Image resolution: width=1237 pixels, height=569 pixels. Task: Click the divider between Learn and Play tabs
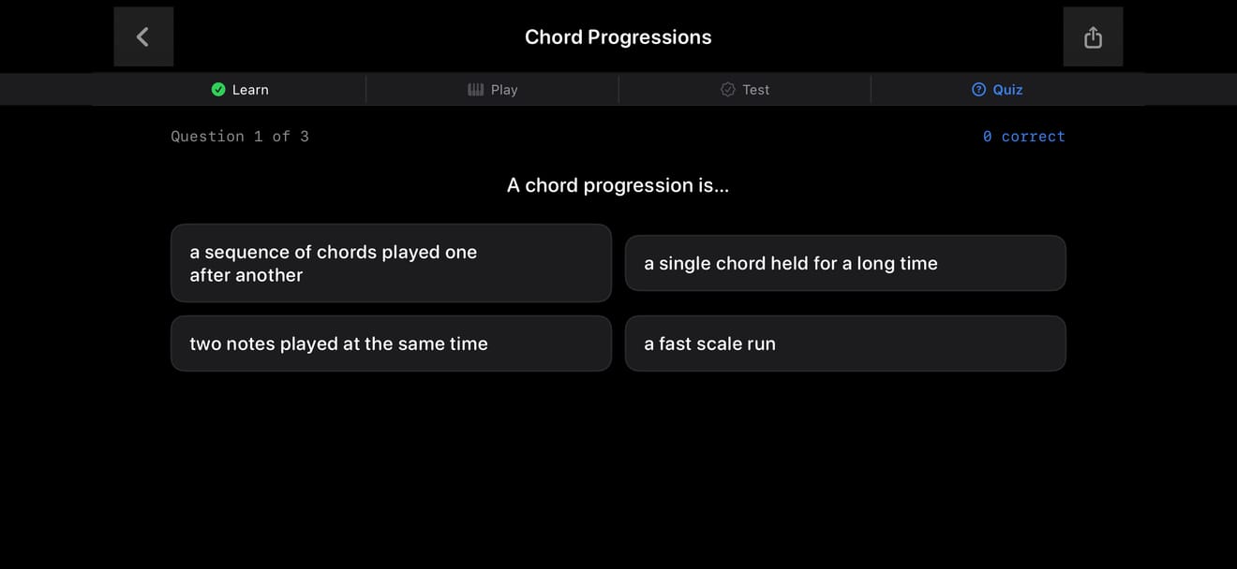pos(365,90)
